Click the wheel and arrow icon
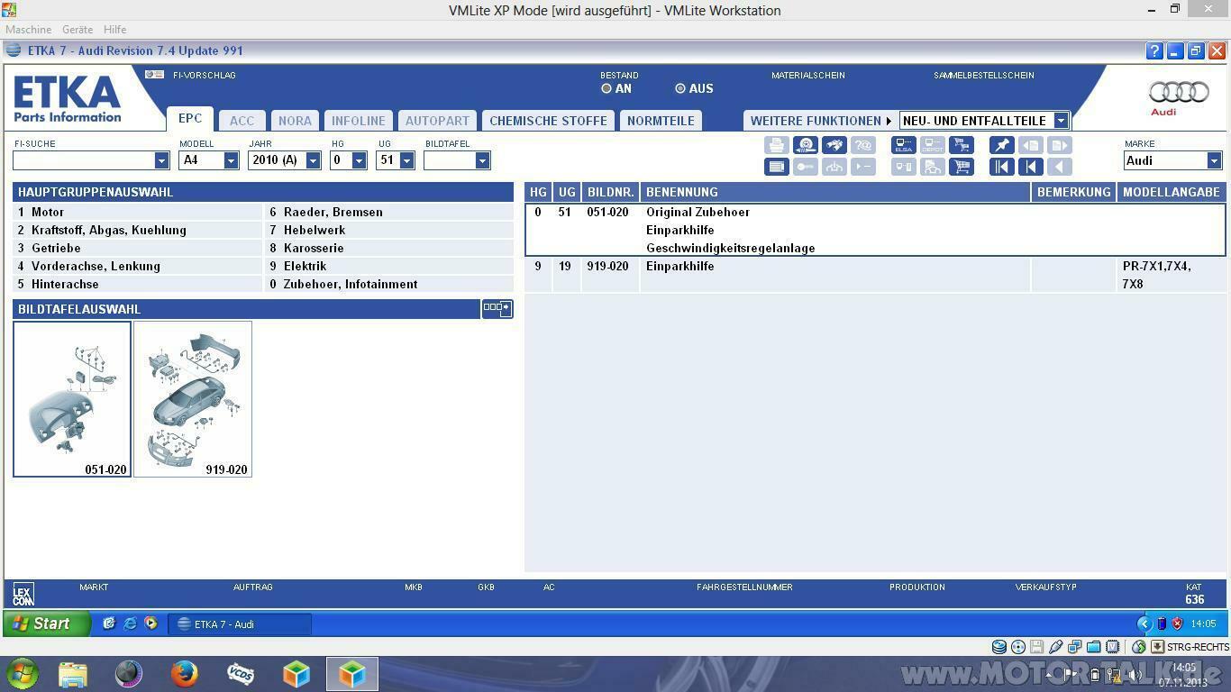 click(x=805, y=145)
